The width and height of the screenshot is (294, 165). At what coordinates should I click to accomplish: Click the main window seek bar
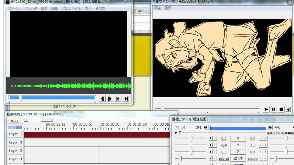(x=52, y=98)
